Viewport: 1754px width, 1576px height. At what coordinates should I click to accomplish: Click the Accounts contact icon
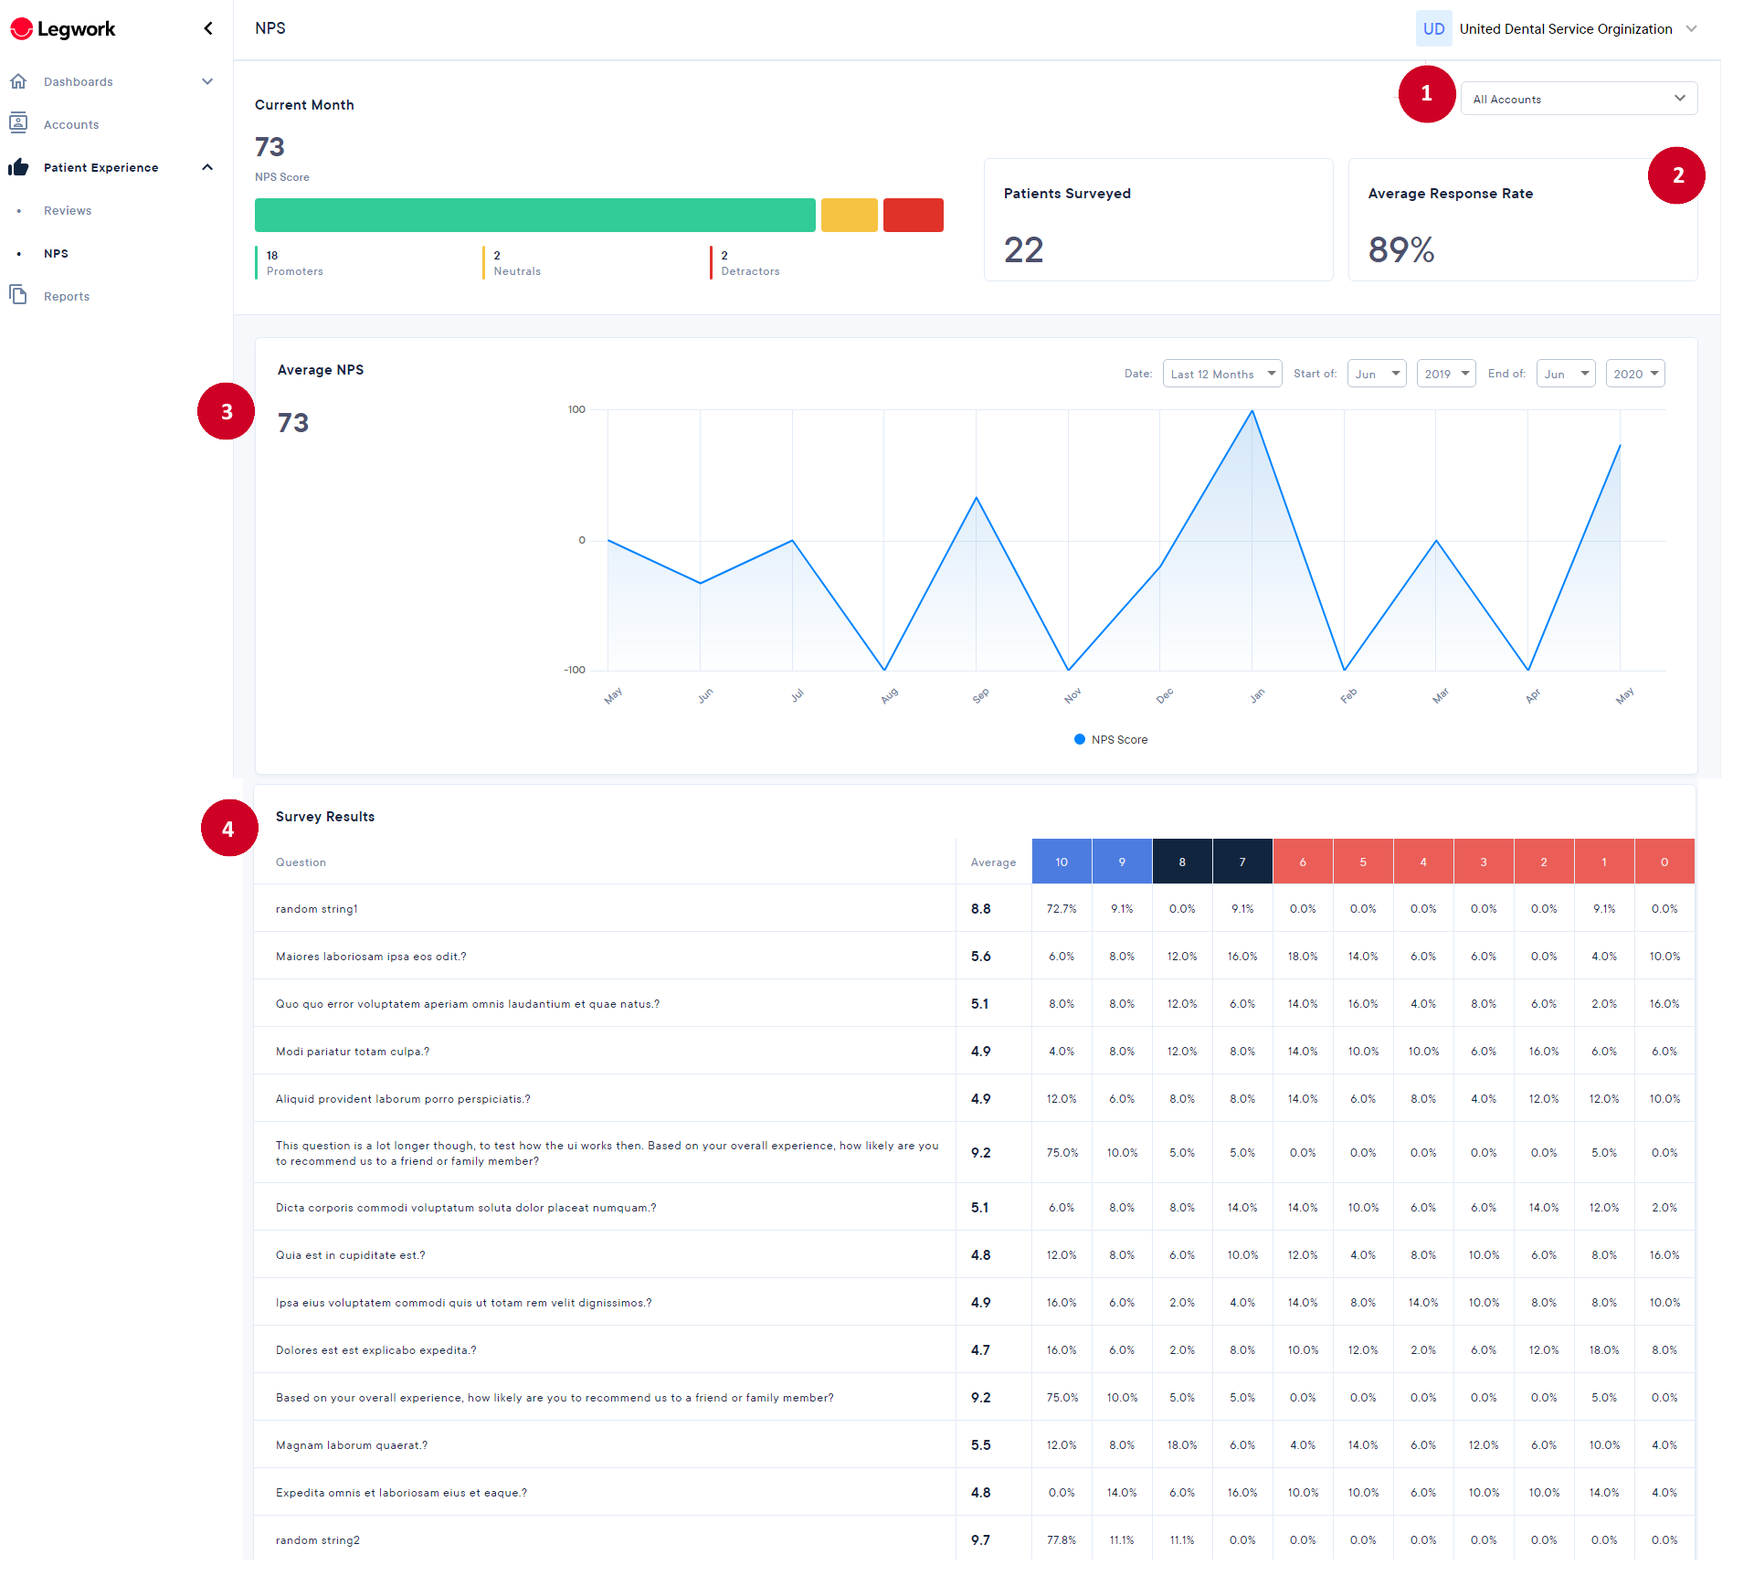pyautogui.click(x=18, y=122)
